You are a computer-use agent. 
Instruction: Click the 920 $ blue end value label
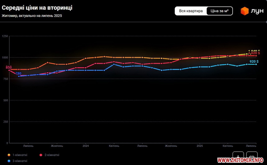pyautogui.click(x=254, y=61)
